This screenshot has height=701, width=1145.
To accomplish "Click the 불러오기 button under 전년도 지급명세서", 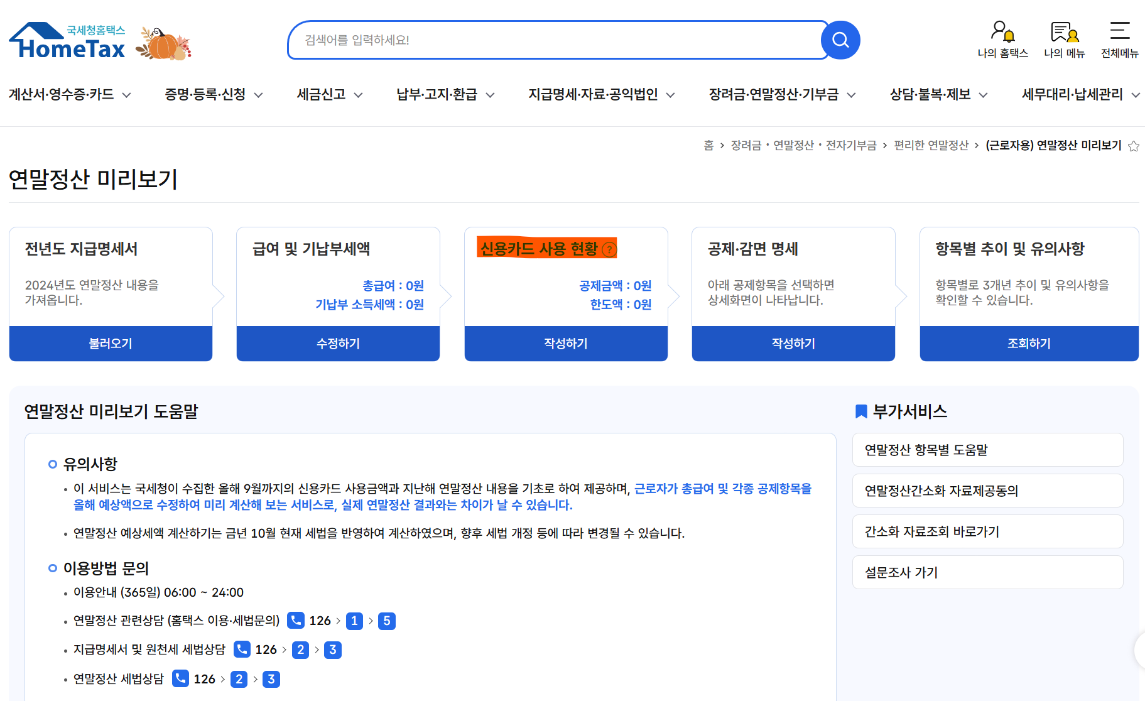I will tap(110, 344).
